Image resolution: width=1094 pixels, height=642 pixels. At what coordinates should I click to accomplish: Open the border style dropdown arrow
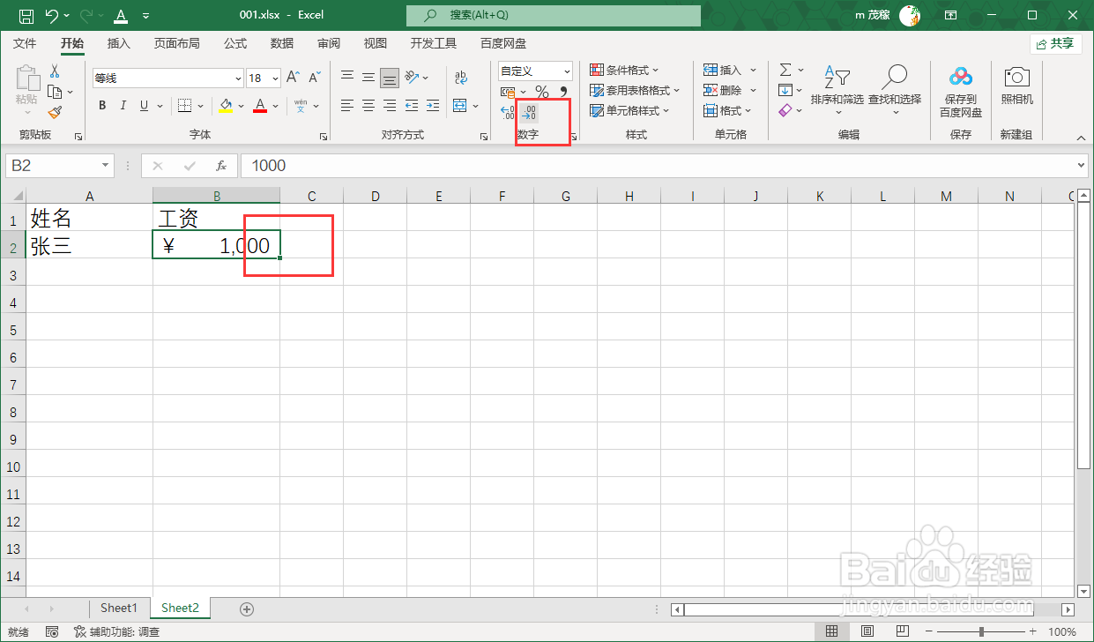click(200, 105)
